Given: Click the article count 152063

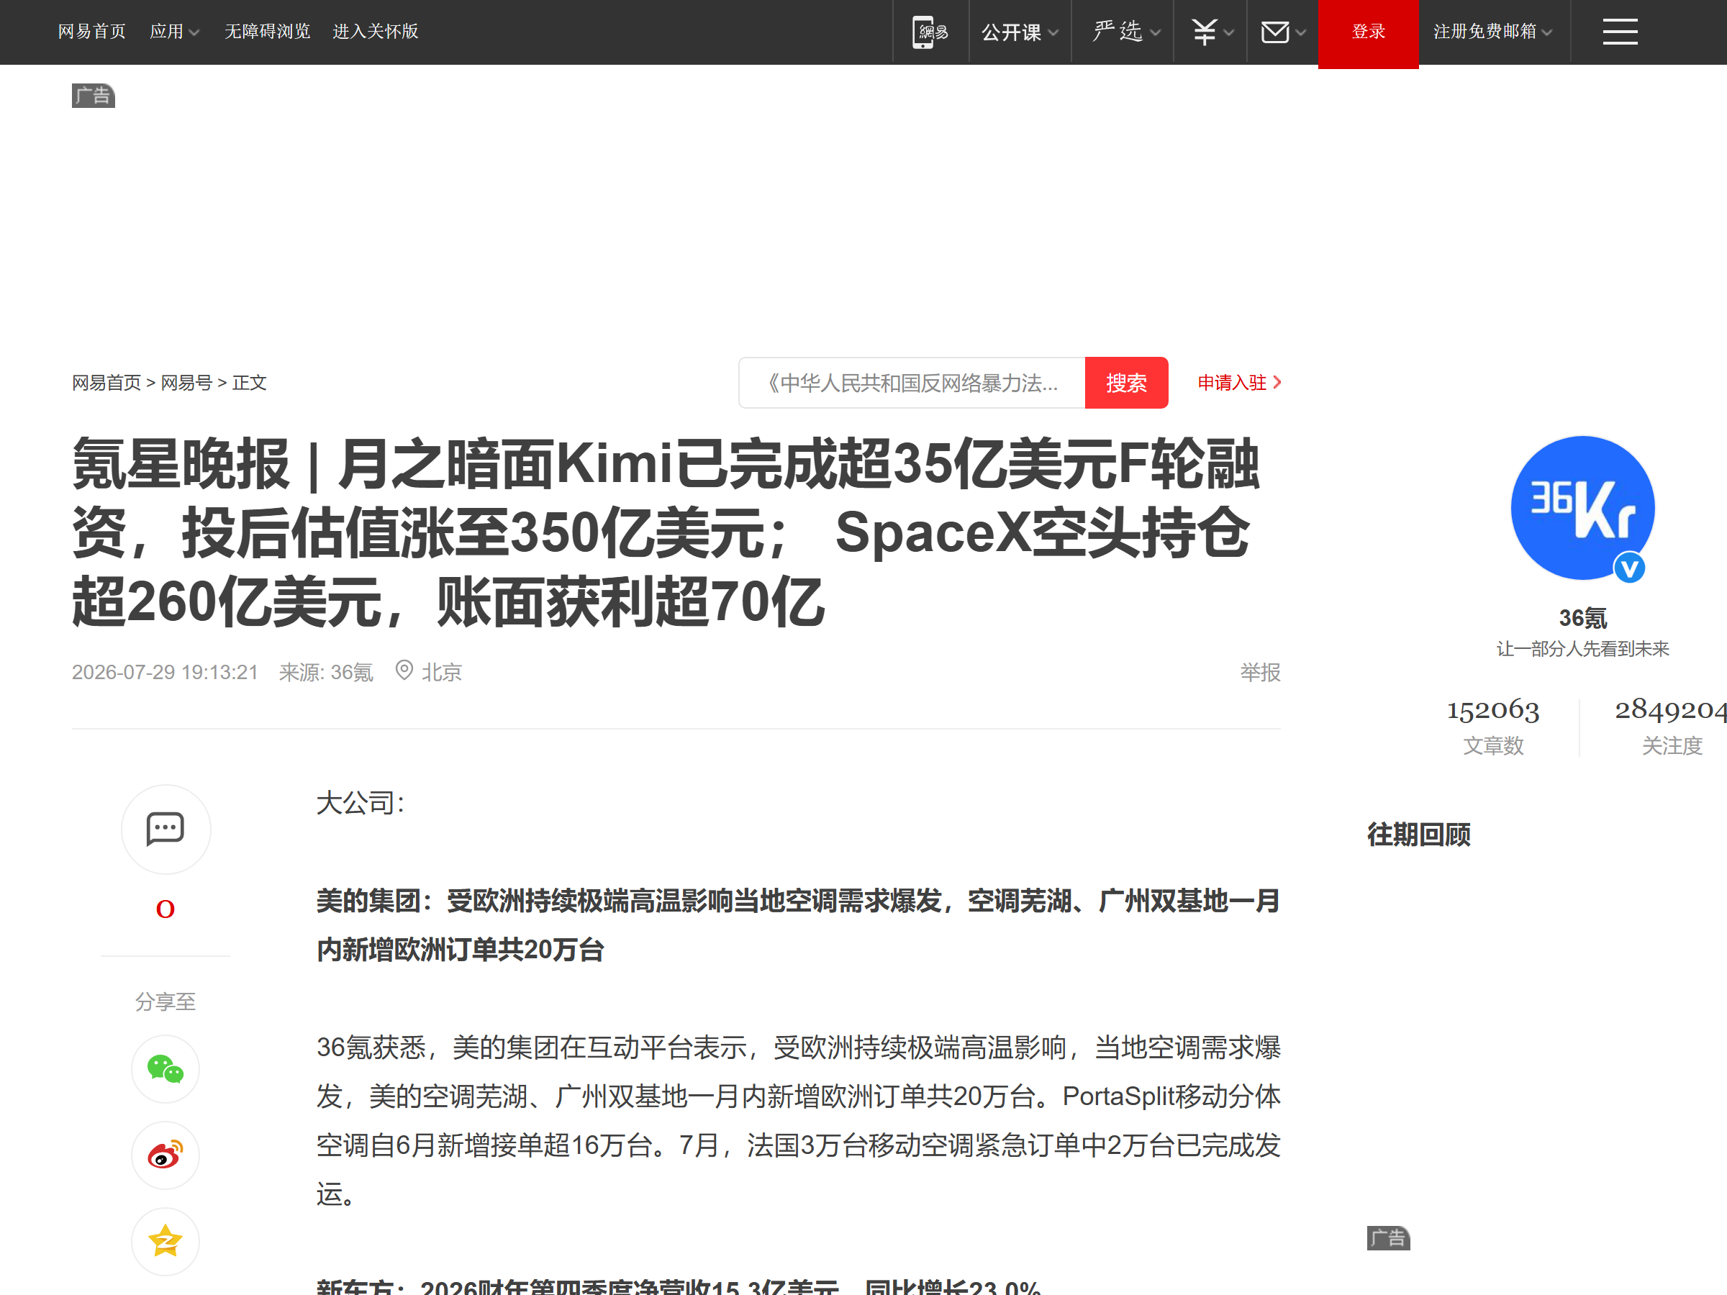Looking at the screenshot, I should [x=1493, y=709].
